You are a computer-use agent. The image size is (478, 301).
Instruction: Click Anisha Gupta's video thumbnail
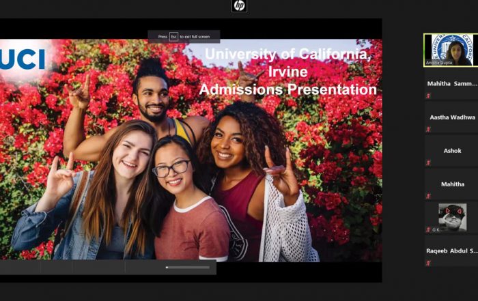[451, 51]
